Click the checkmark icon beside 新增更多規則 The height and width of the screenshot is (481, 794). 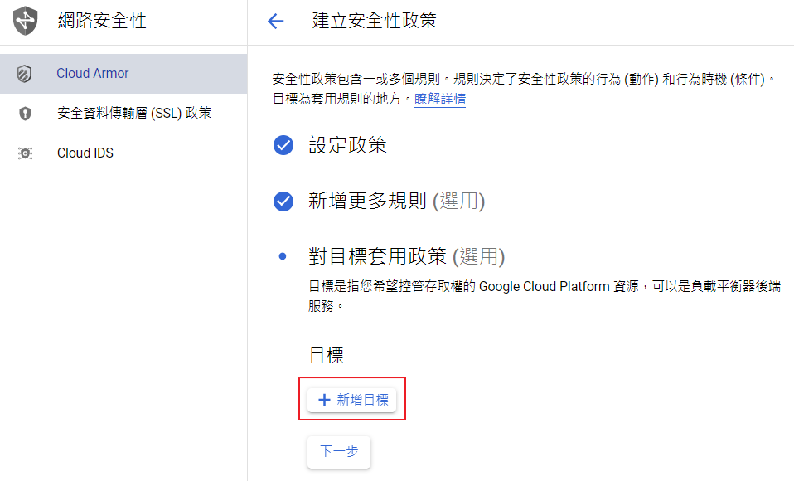[283, 202]
